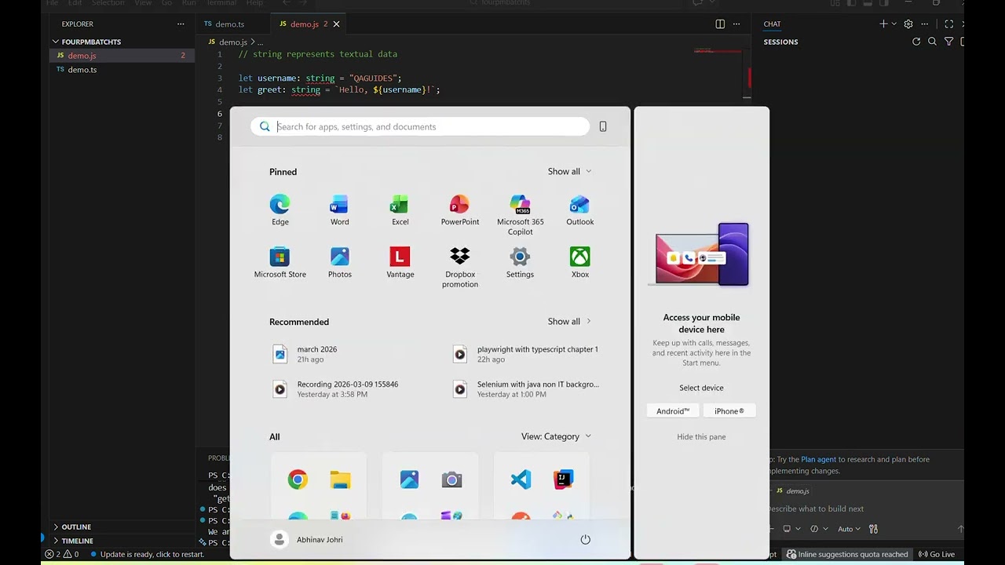Click the Start menu power button
Viewport: 1005px width, 565px height.
pos(585,539)
